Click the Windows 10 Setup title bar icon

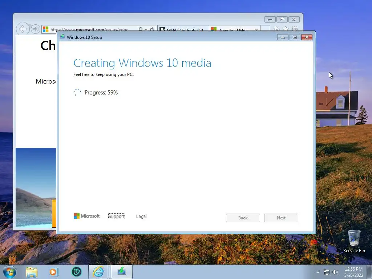(x=62, y=37)
